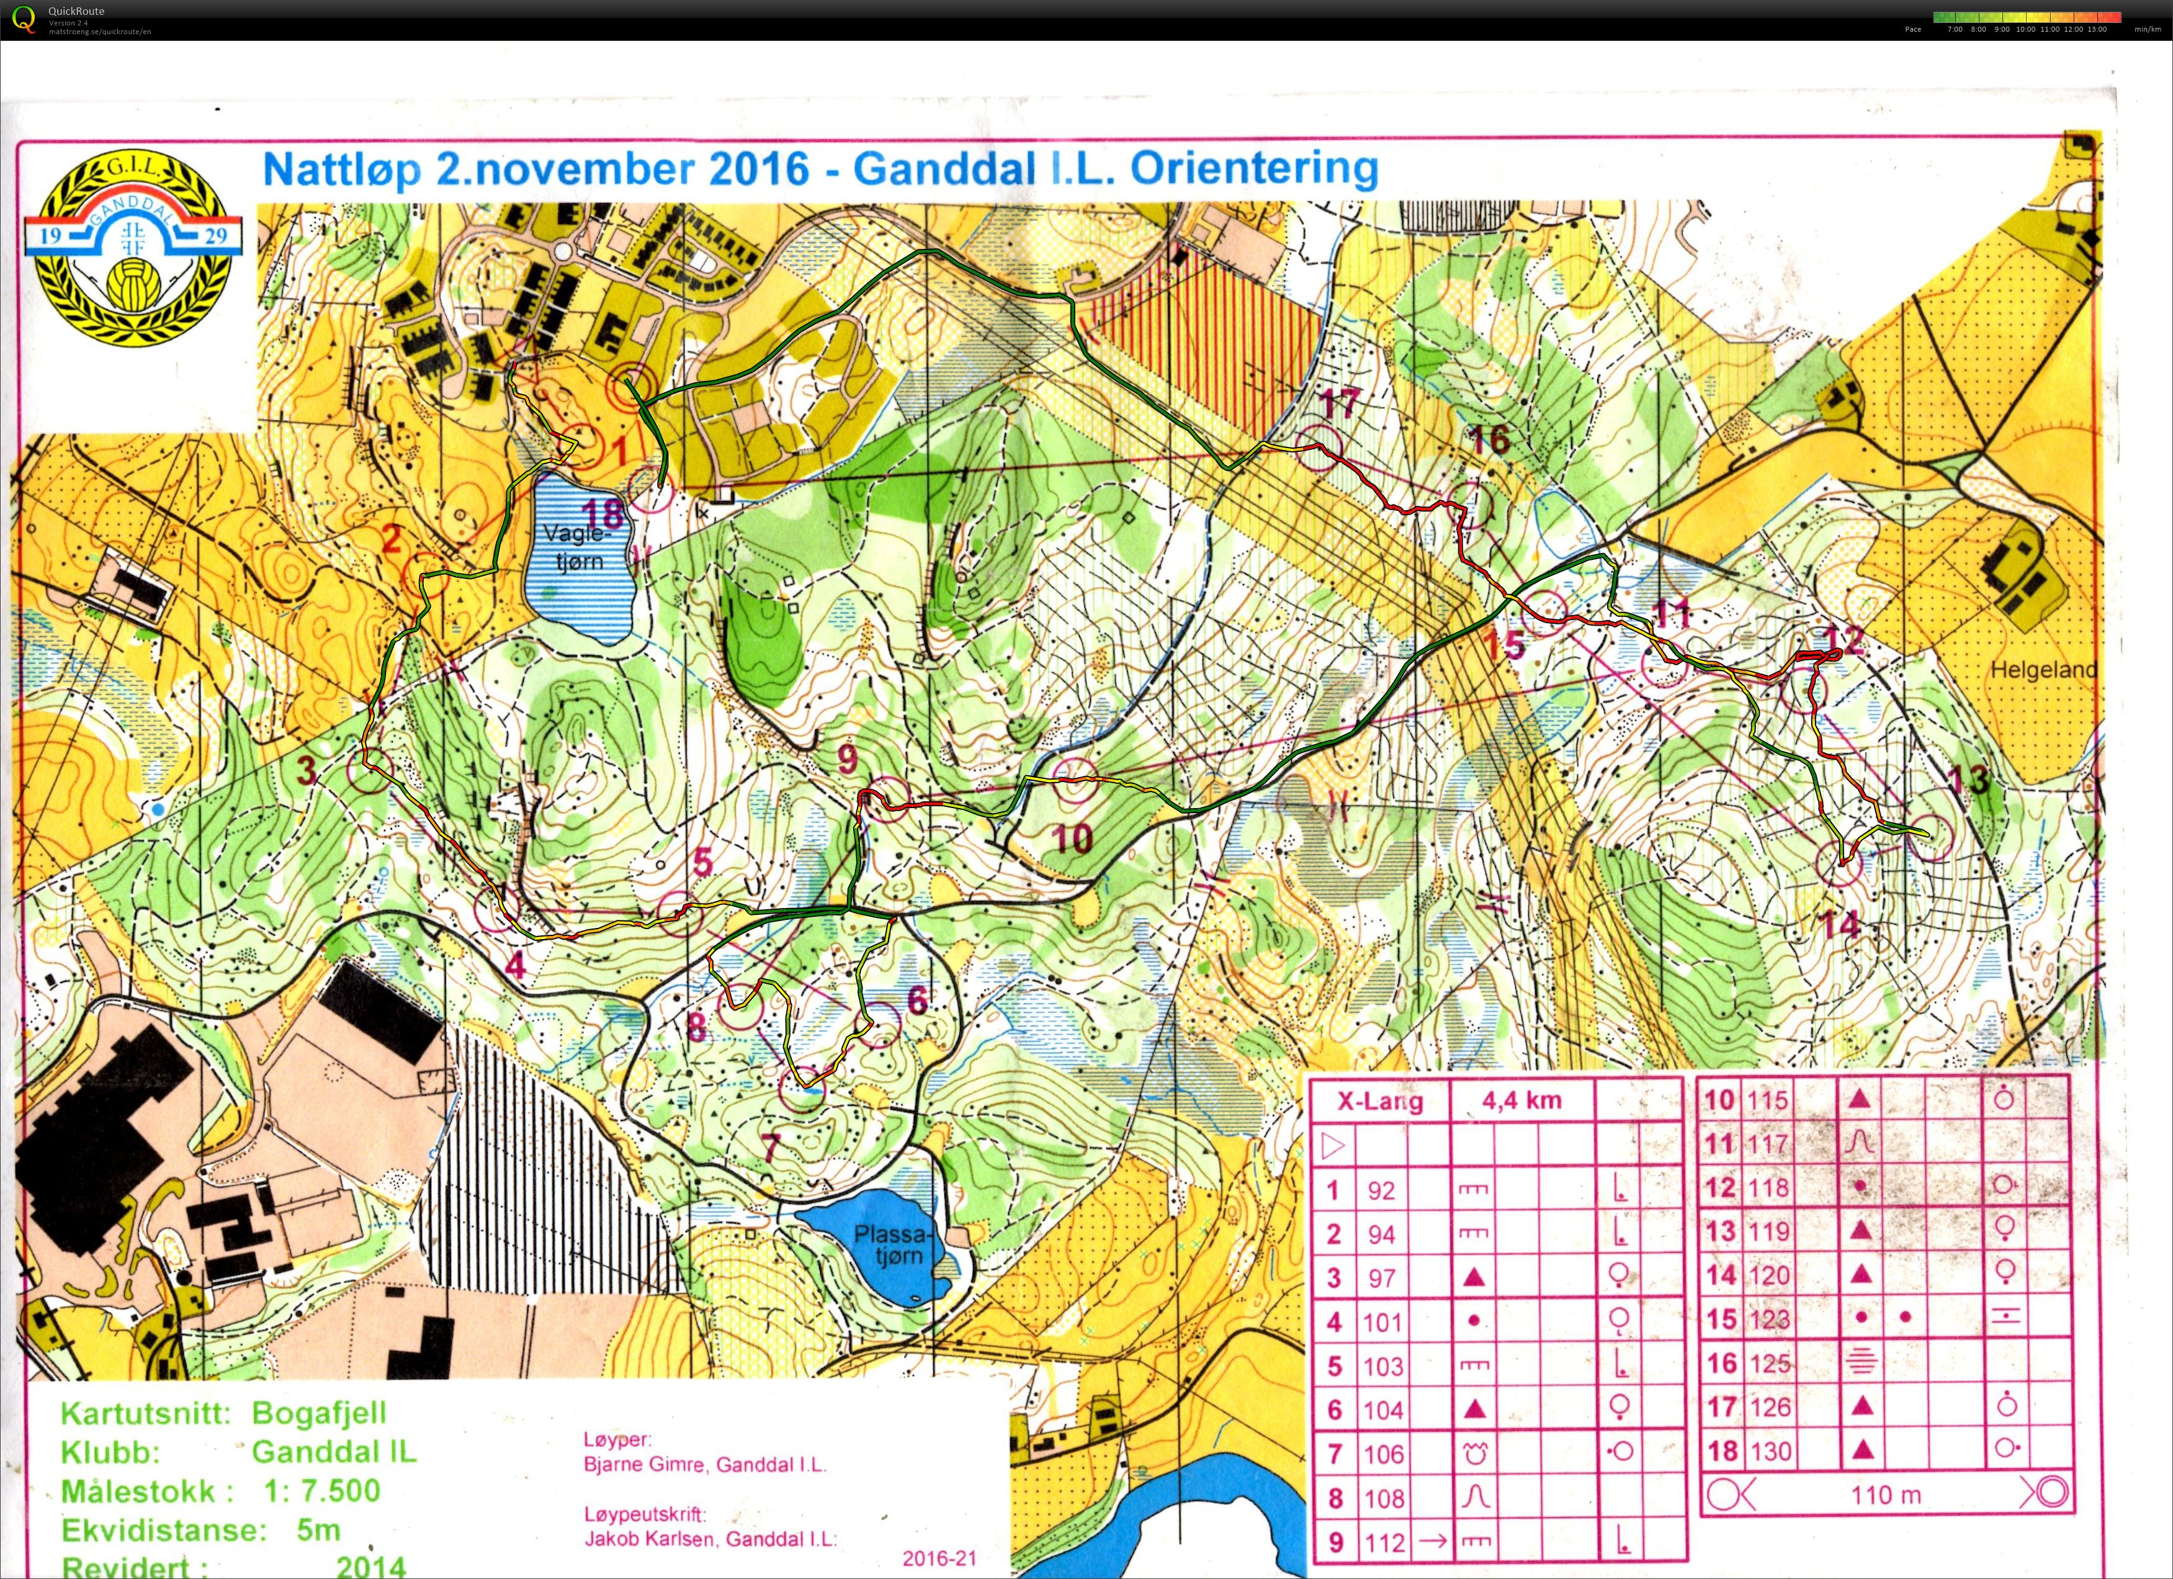
Task: Click the Plassatjørn lake label
Action: (x=894, y=1244)
